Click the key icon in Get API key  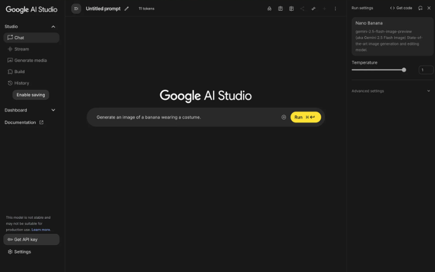tap(10, 240)
